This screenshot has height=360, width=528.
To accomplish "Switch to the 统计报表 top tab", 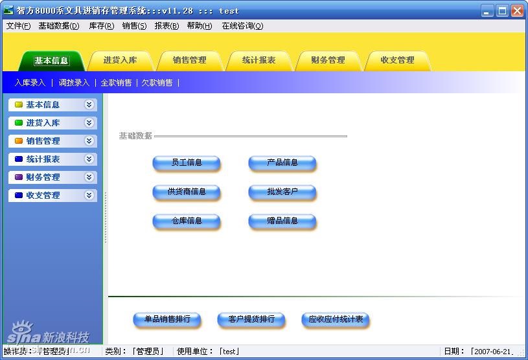I will [x=259, y=61].
